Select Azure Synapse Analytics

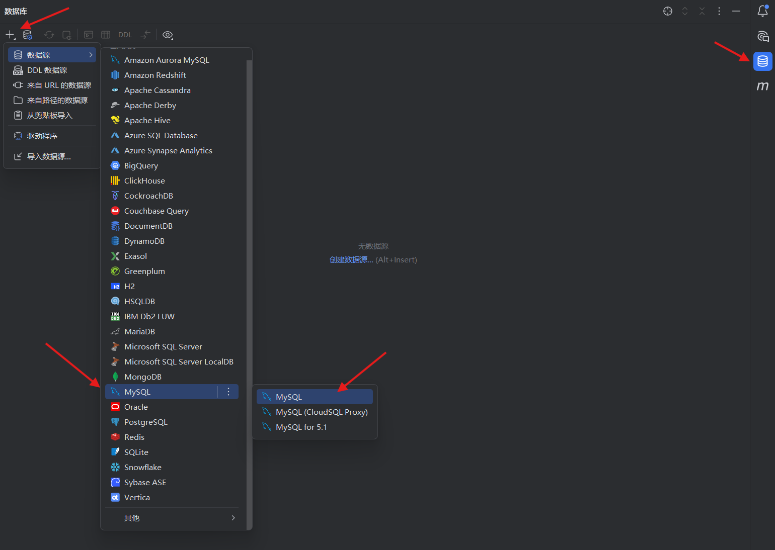pos(172,150)
